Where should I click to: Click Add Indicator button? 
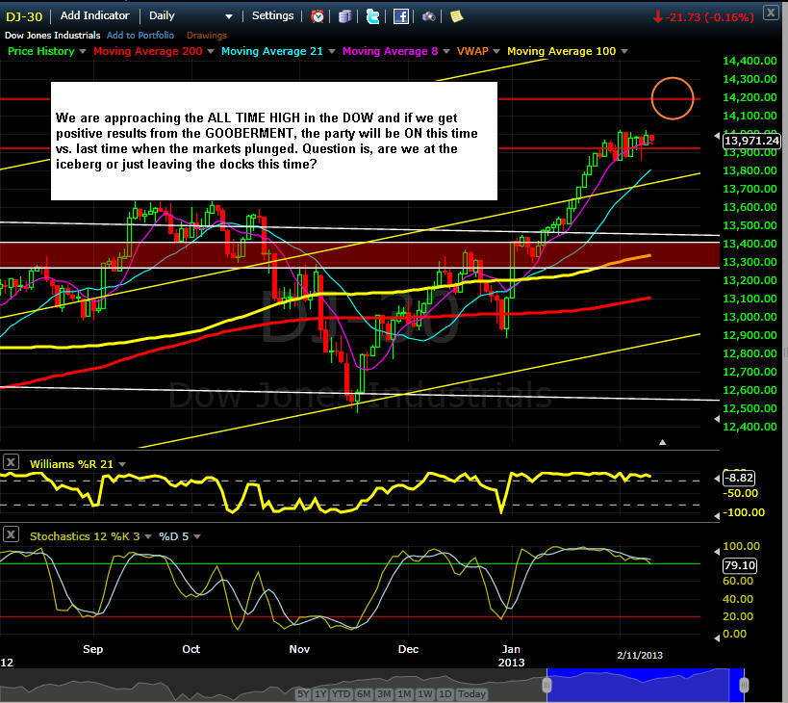click(x=94, y=15)
